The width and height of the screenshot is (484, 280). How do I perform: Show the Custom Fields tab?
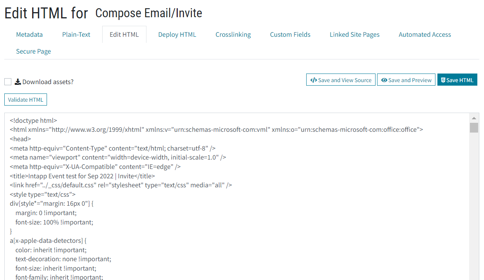[290, 34]
